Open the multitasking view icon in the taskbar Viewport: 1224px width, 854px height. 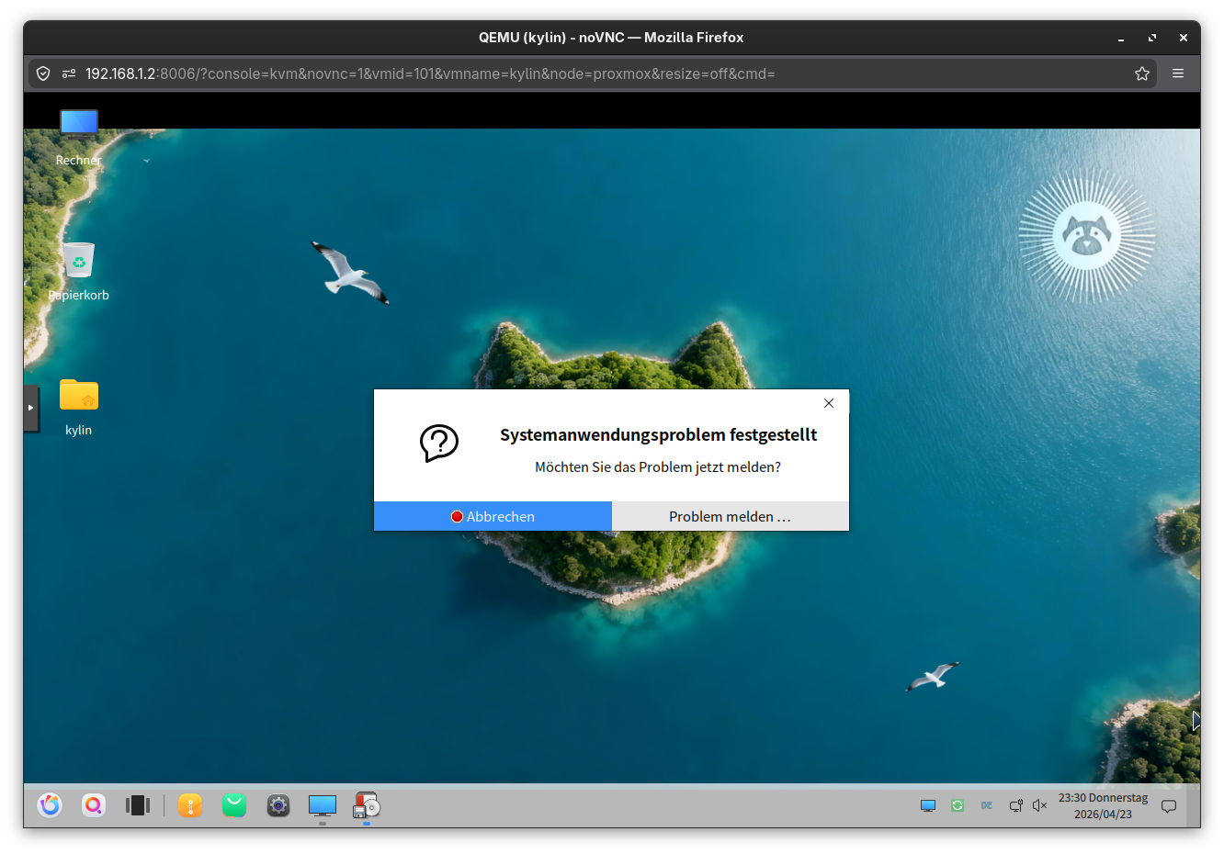click(x=138, y=805)
